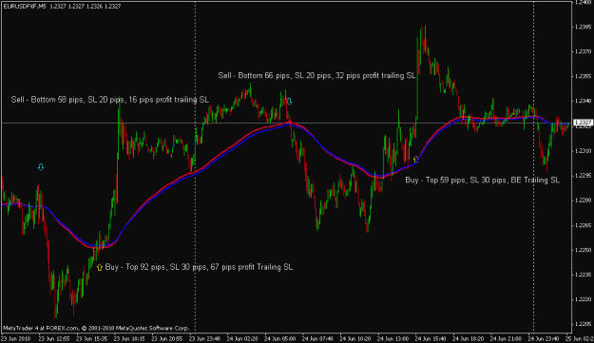Screen dimensions: 594x343
Task: Click the '24 Jun 02:20' time axis label
Action: (x=242, y=338)
